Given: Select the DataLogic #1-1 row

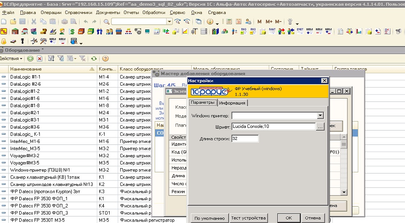Looking at the screenshot, I should pos(76,77).
